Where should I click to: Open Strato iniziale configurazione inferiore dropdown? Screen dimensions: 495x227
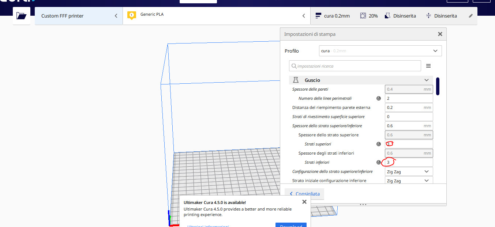pyautogui.click(x=409, y=181)
